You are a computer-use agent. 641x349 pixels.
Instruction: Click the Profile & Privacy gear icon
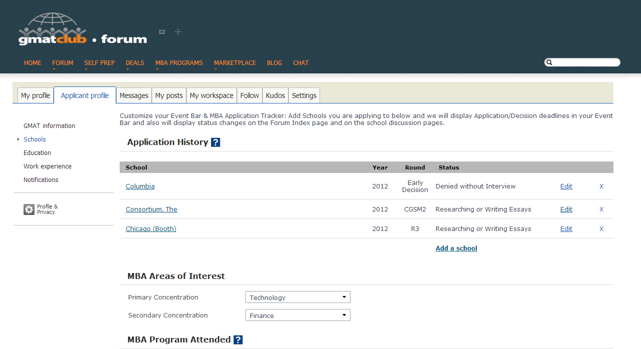[29, 209]
